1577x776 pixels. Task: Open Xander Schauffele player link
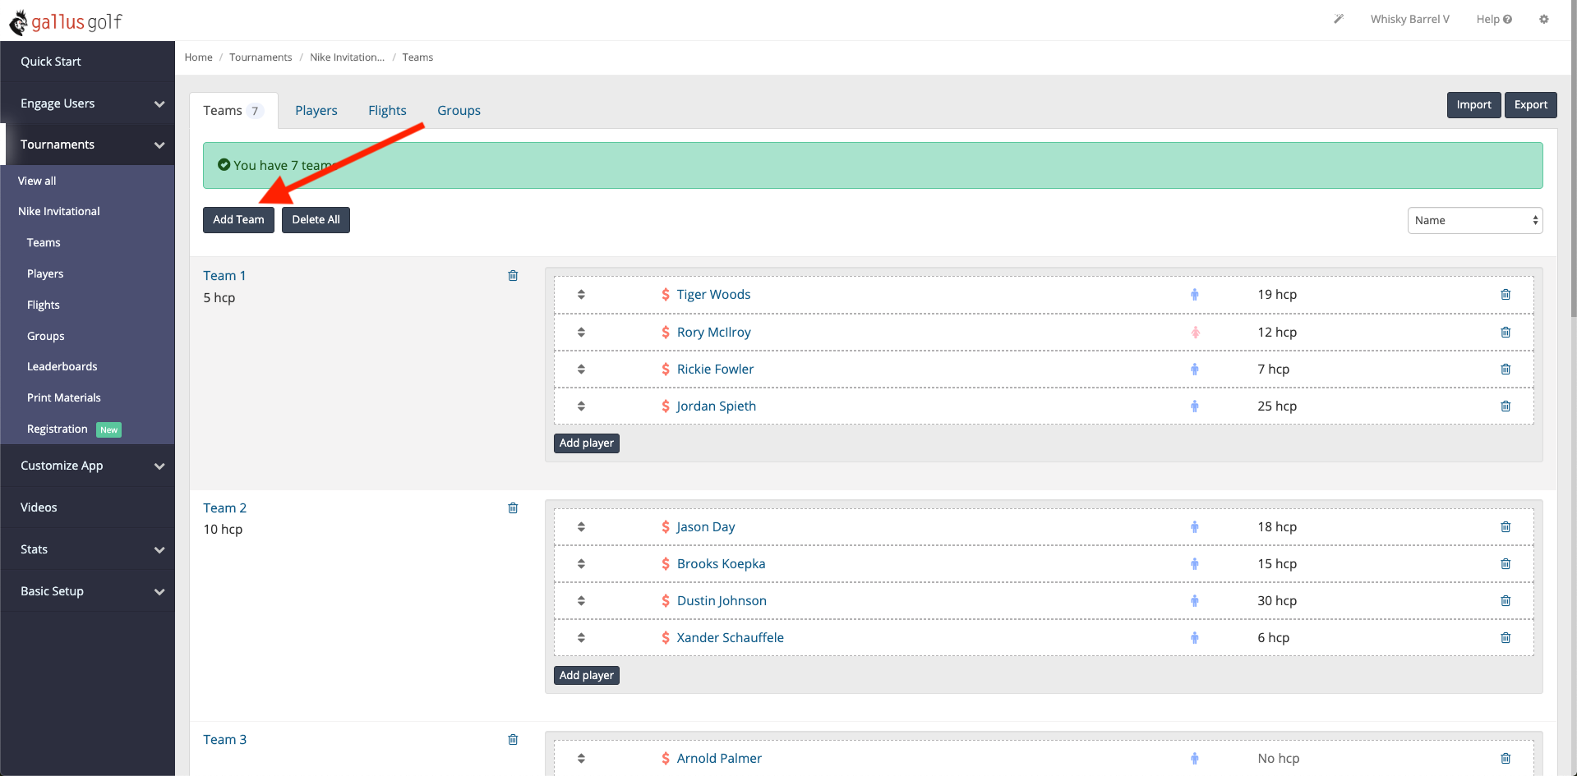[x=731, y=638]
